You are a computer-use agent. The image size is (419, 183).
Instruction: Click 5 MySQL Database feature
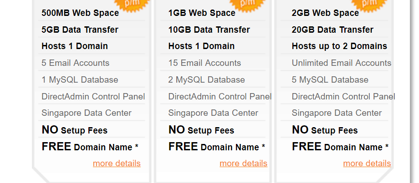(330, 79)
